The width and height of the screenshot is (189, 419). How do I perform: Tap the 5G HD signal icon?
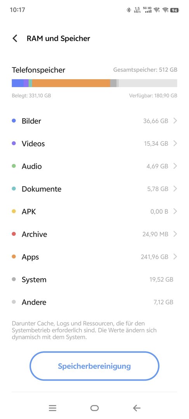click(x=147, y=10)
